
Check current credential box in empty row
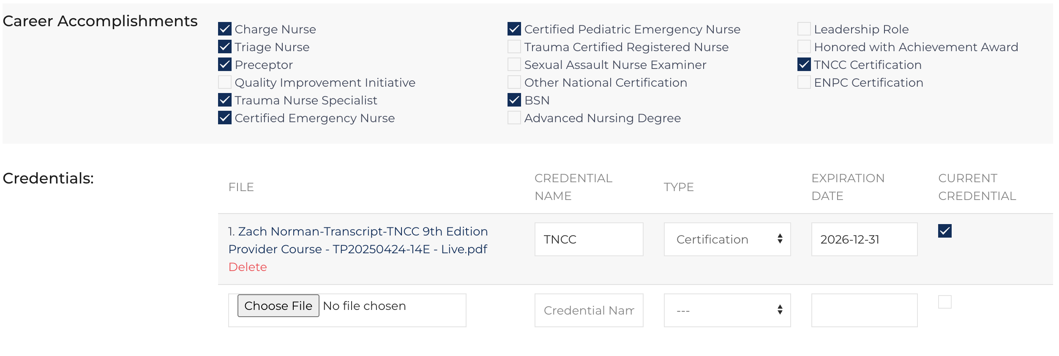(x=944, y=302)
